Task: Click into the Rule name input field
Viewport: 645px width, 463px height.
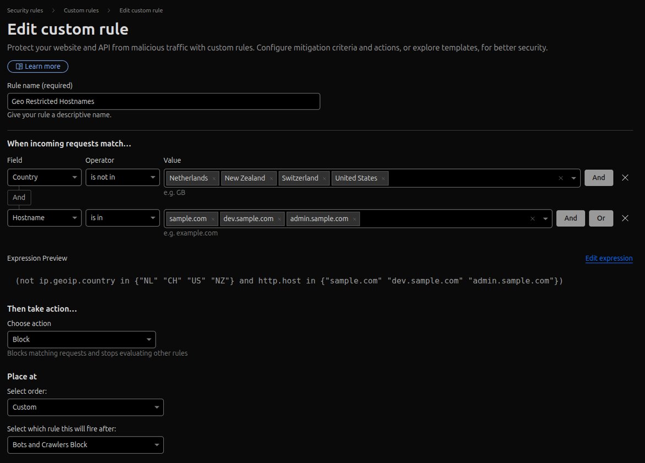Action: [163, 102]
